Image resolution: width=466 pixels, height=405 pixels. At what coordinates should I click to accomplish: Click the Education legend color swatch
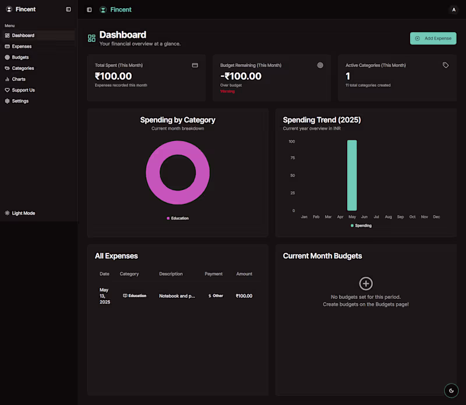(x=168, y=219)
